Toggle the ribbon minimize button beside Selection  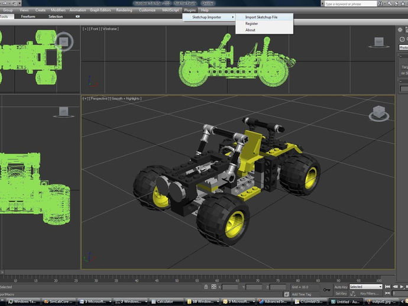(x=77, y=17)
